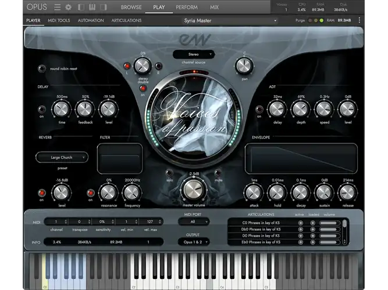Click the OPUS logo
Image resolution: width=388 pixels, height=290 pixels.
coord(37,7)
